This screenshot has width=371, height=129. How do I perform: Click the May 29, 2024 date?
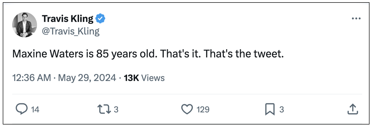[87, 78]
